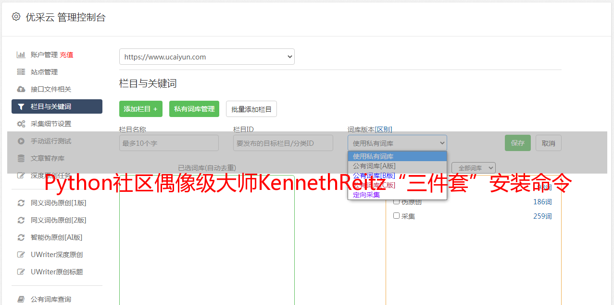The image size is (614, 305).
Task: Click the book icon for 公有词库查询
Action: coord(21,299)
